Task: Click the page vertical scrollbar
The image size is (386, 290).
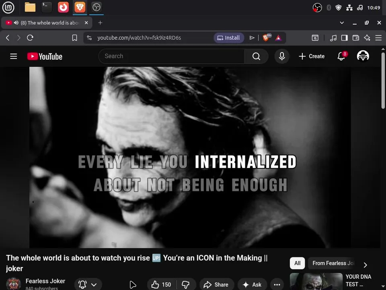Action: tap(383, 81)
